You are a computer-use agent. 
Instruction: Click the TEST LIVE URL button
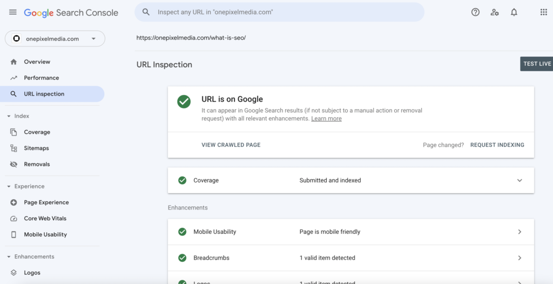(x=536, y=64)
